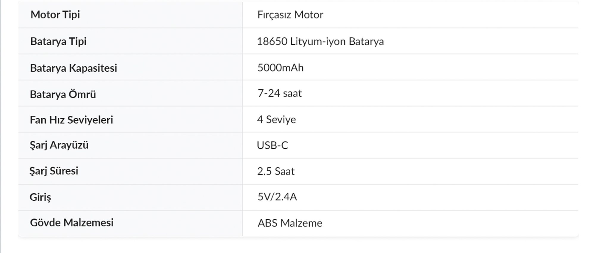Select the 18650 Lityum-iyon Batarya text
The width and height of the screenshot is (595, 253).
(x=320, y=41)
